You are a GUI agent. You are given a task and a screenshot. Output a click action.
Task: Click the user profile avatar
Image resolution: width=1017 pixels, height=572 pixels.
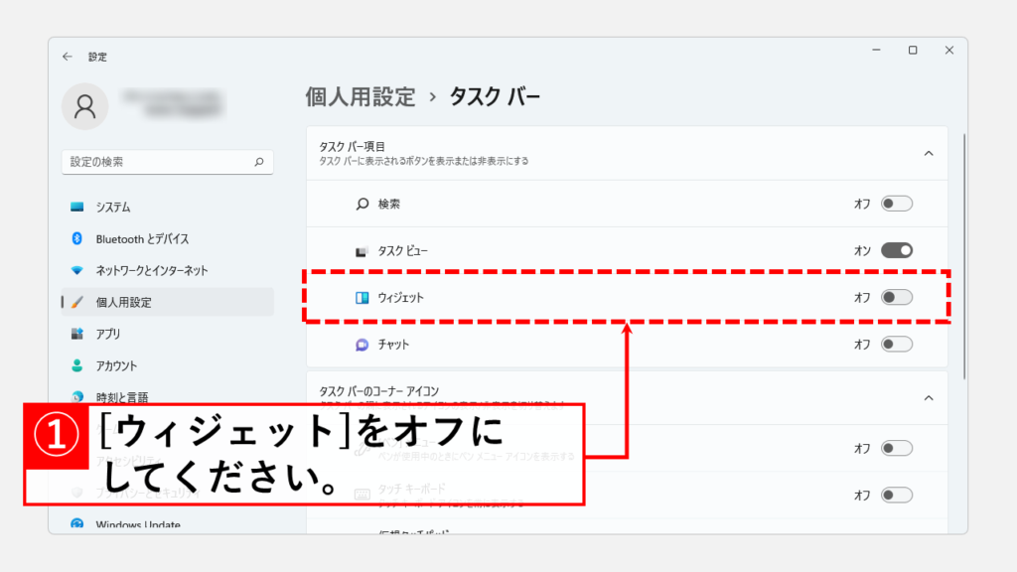[x=85, y=105]
